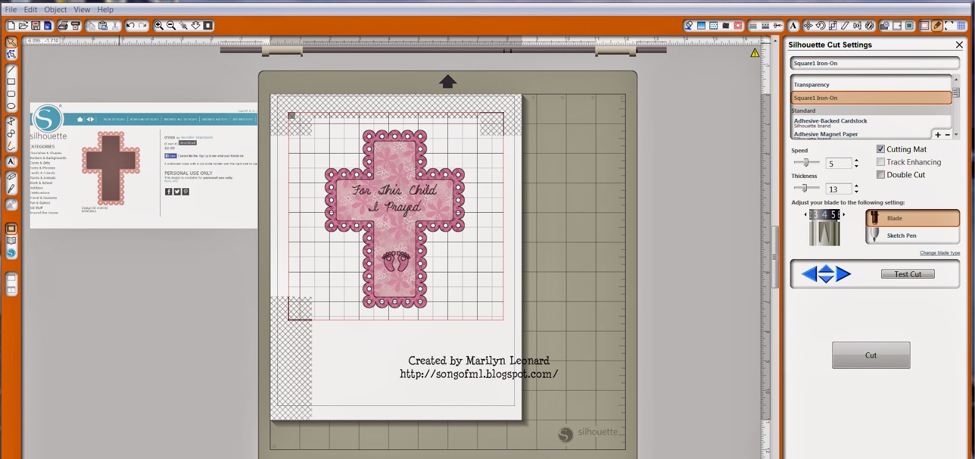This screenshot has height=459, width=975.
Task: Open the Show Grid settings
Action: point(962,26)
